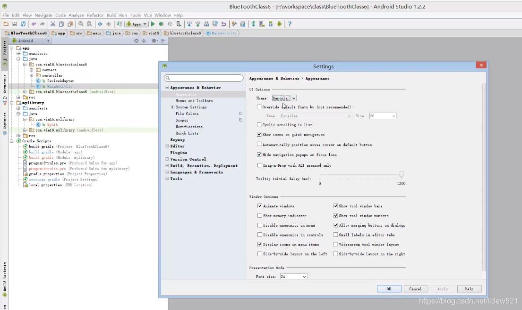
Task: Click the project panel gear settings icon
Action: pos(154,41)
